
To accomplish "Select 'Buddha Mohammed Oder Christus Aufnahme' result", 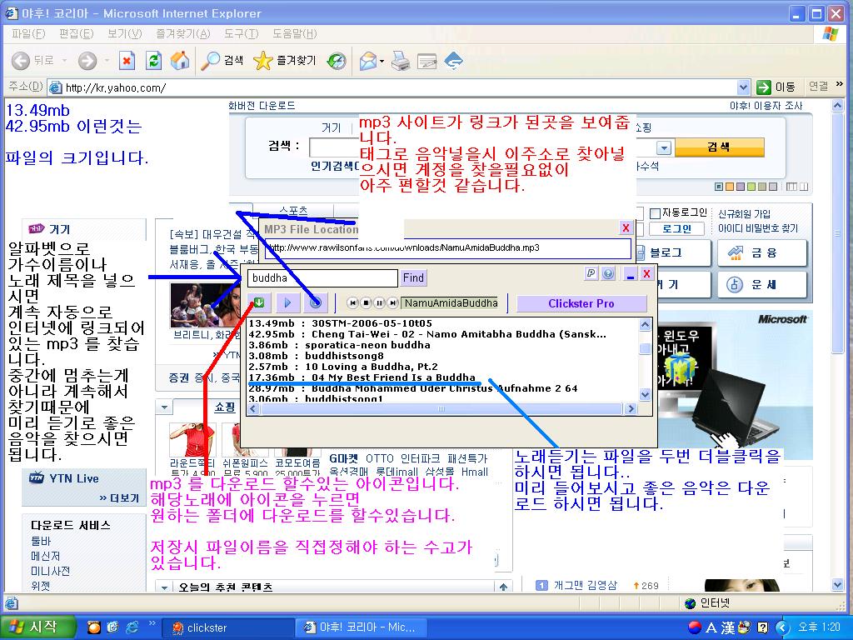I will (413, 388).
